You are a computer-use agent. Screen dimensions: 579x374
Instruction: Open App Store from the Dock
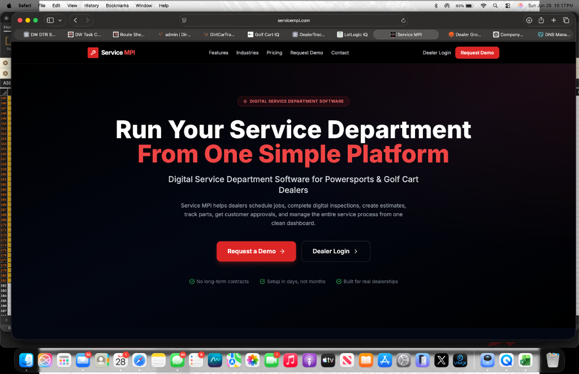(x=384, y=360)
